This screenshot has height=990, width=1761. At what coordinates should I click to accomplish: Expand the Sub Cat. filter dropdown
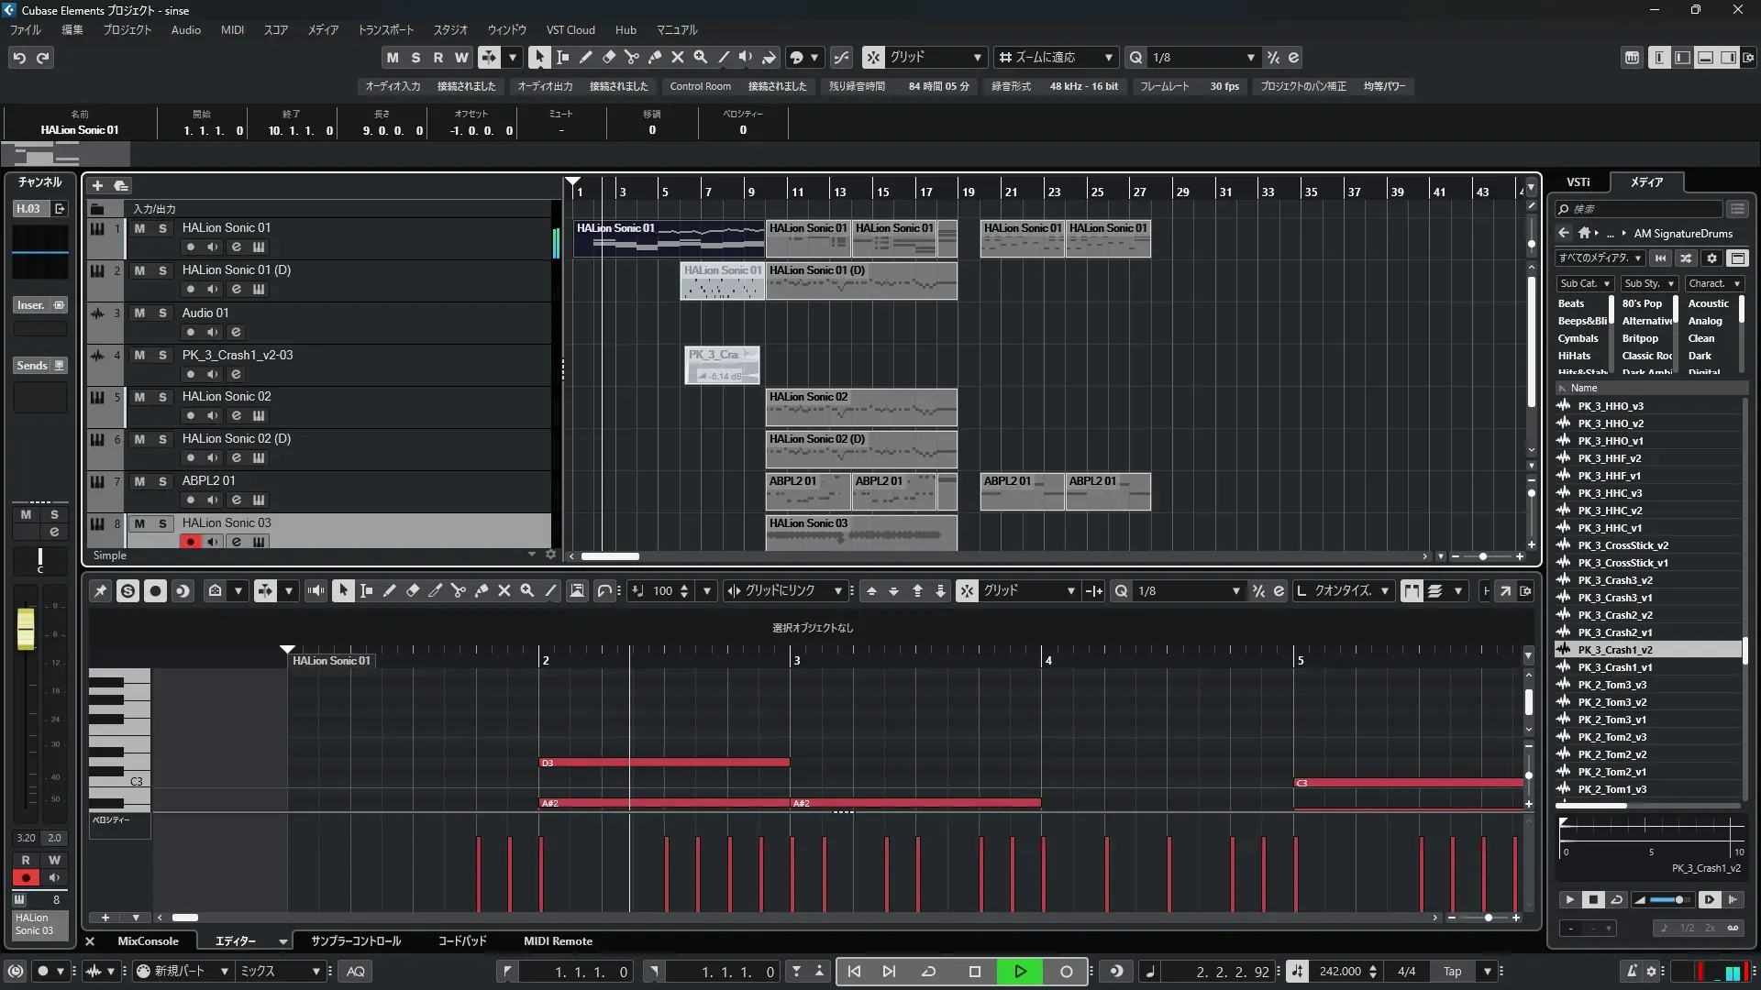tap(1584, 283)
